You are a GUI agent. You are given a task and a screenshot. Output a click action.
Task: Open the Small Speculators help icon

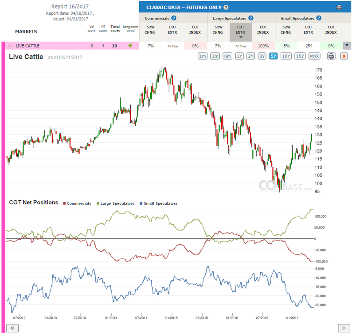(319, 18)
